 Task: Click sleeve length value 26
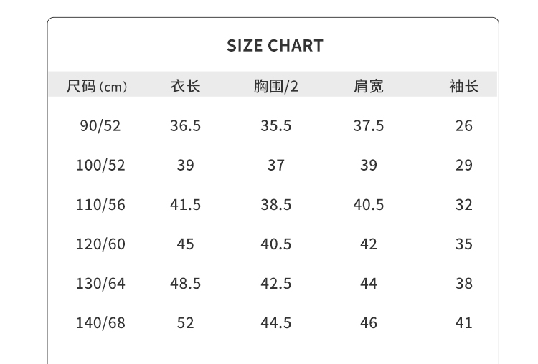(464, 126)
